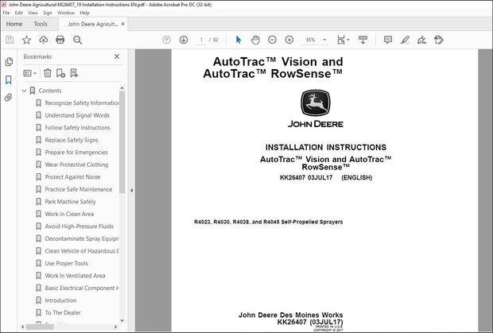
Task: Open the View menu
Action: click(x=33, y=13)
